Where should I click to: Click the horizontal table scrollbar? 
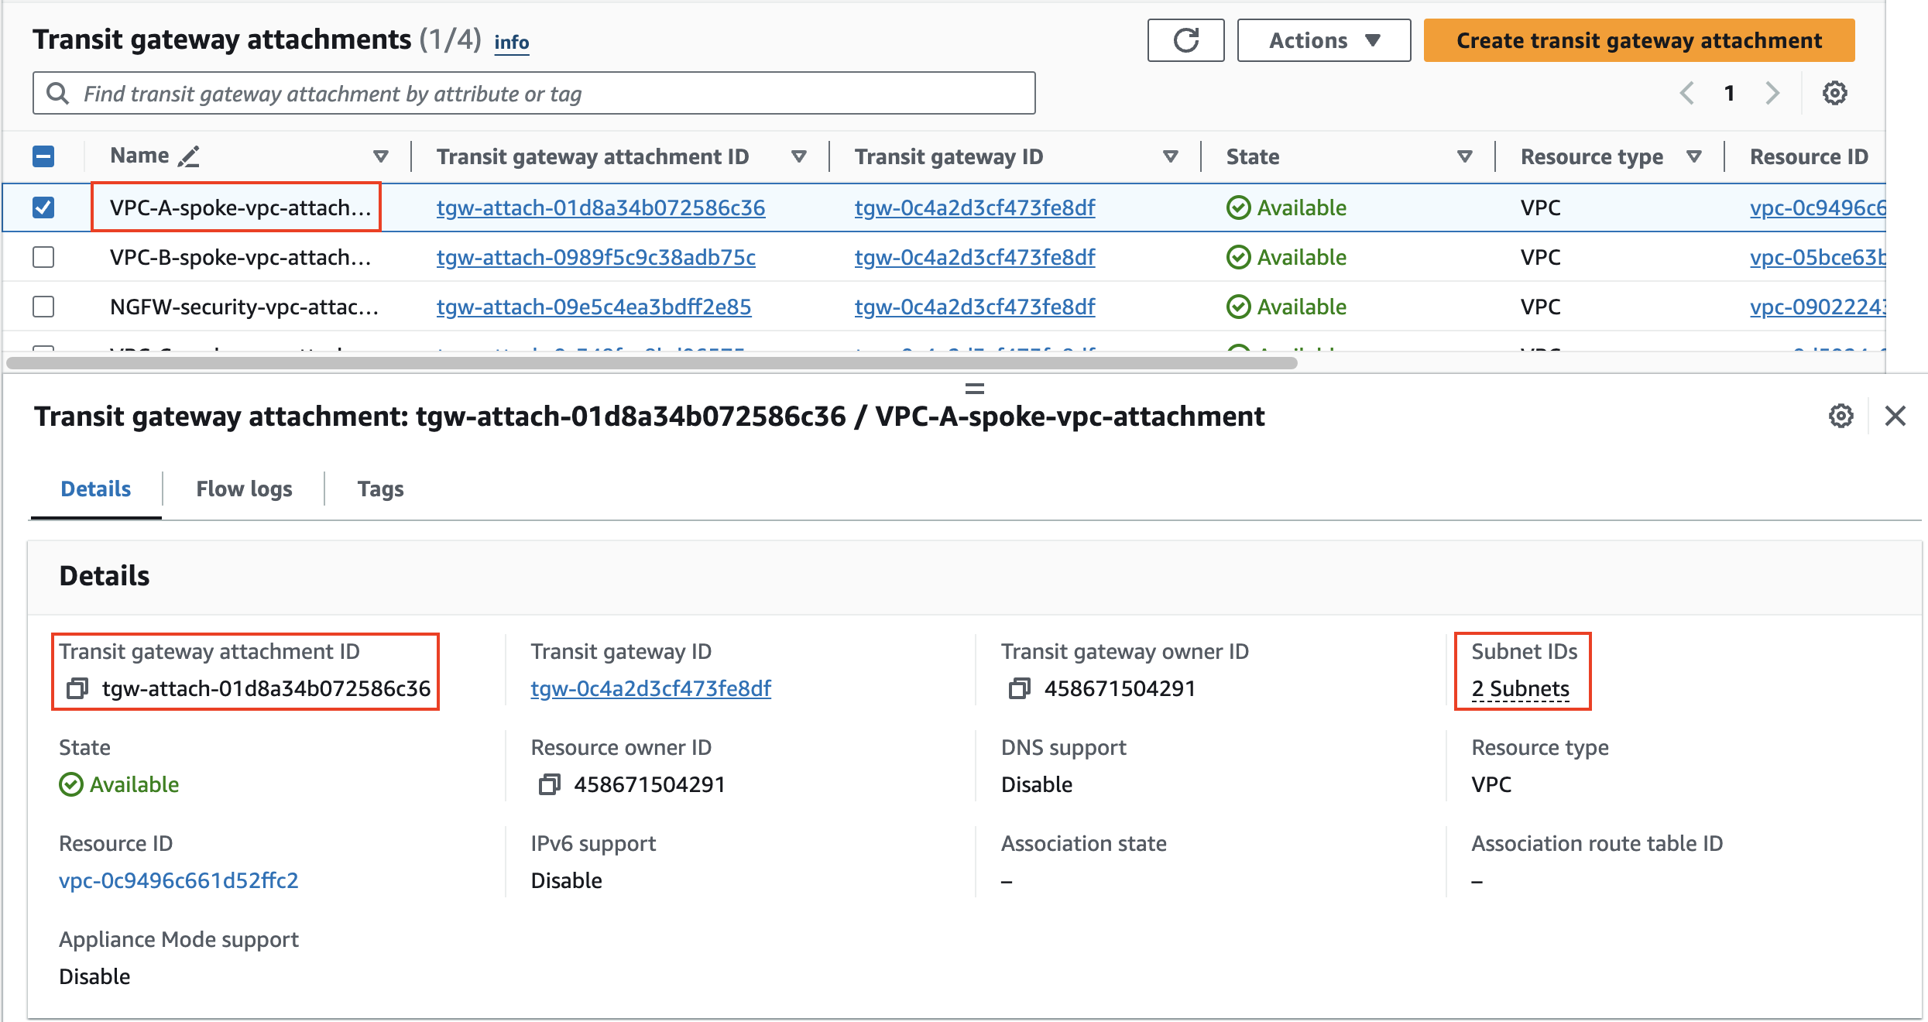[651, 362]
